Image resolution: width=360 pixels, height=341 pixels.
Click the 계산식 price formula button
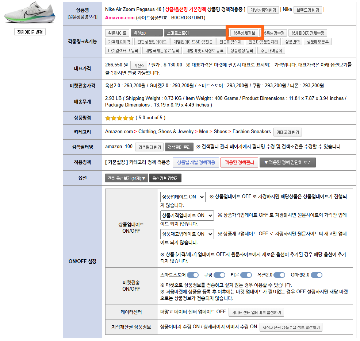pyautogui.click(x=138, y=65)
